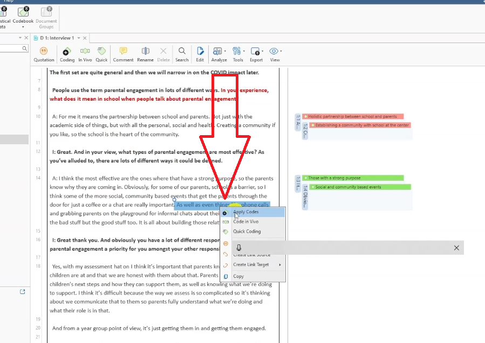
Task: Open the Tools dropdown menu
Action: click(x=238, y=52)
